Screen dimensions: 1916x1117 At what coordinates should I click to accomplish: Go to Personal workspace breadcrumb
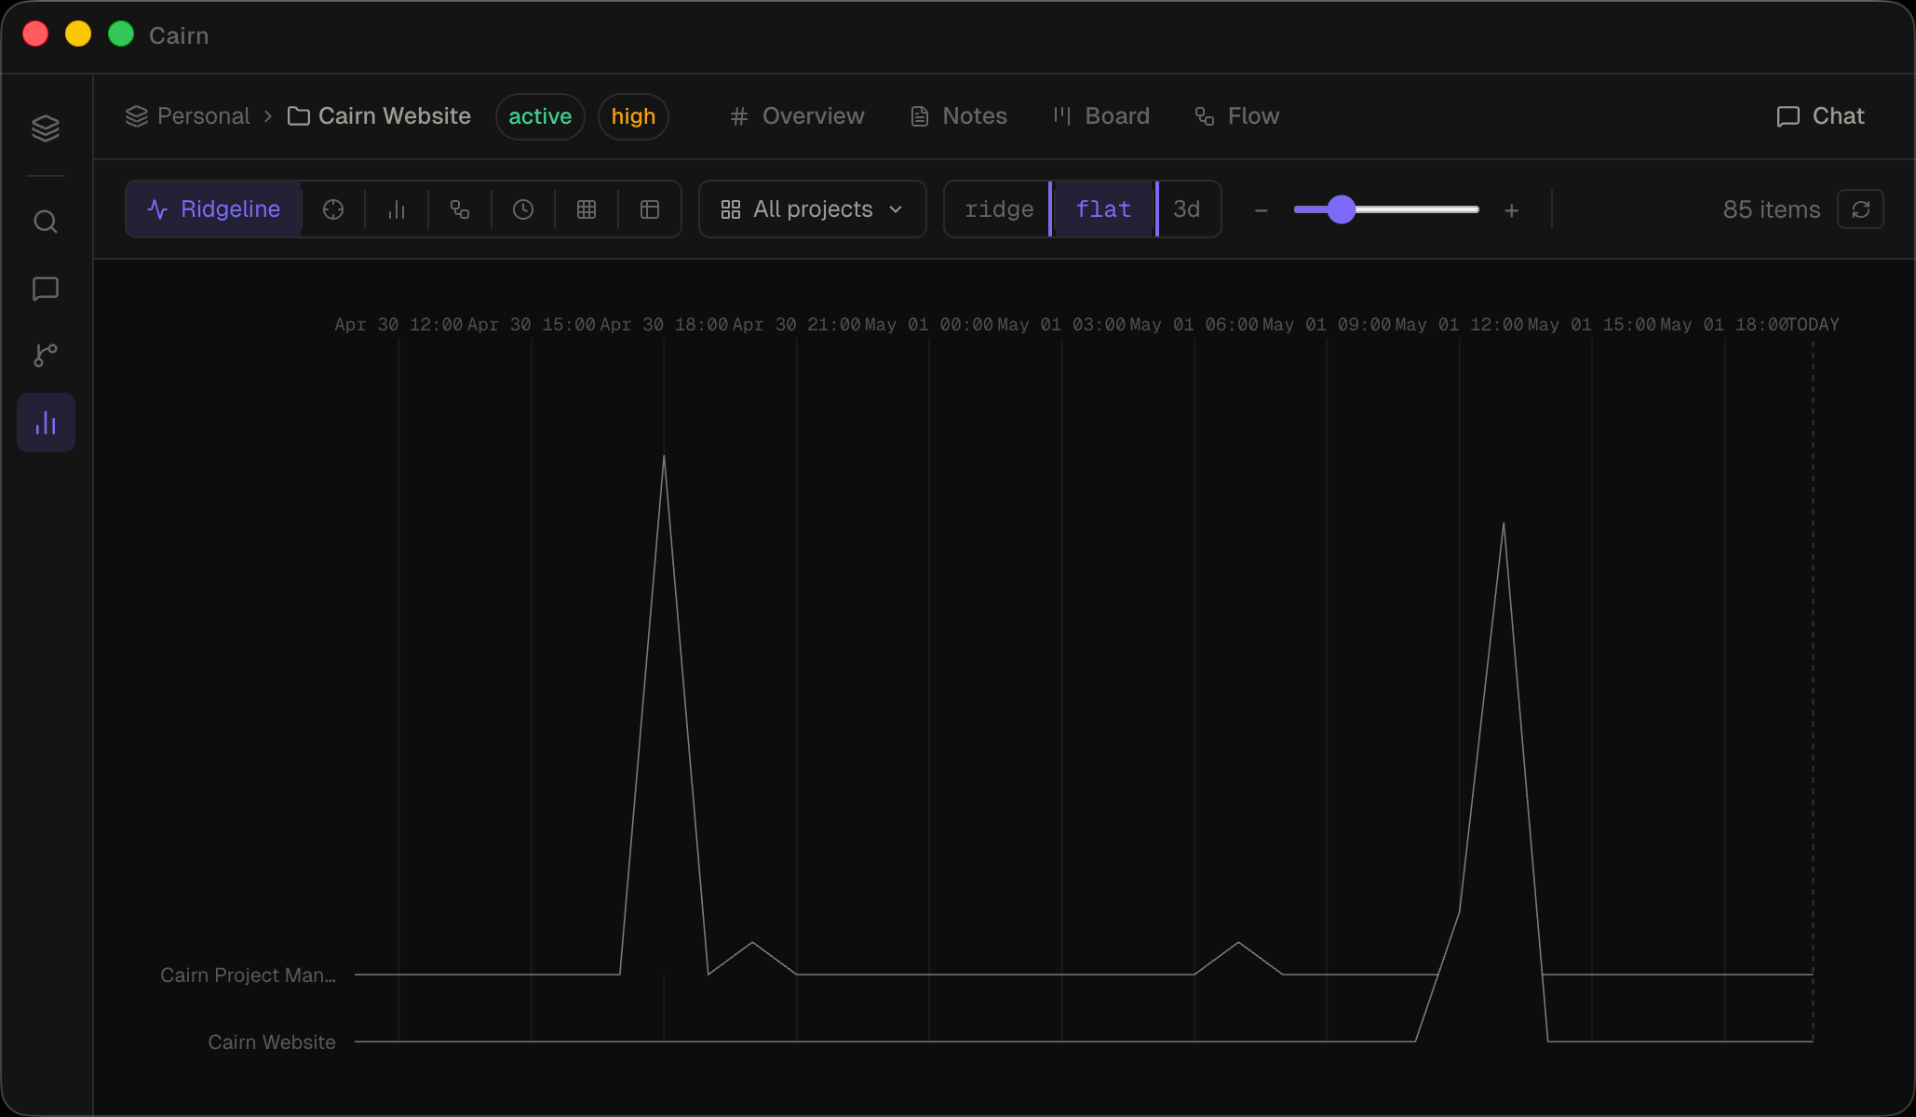click(188, 116)
